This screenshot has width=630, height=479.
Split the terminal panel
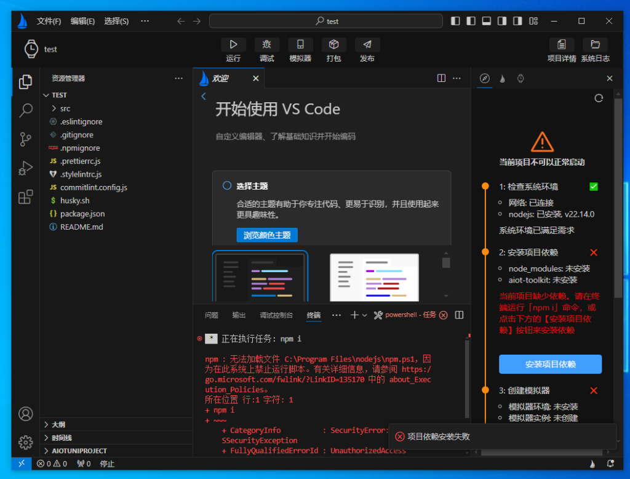[x=459, y=315]
